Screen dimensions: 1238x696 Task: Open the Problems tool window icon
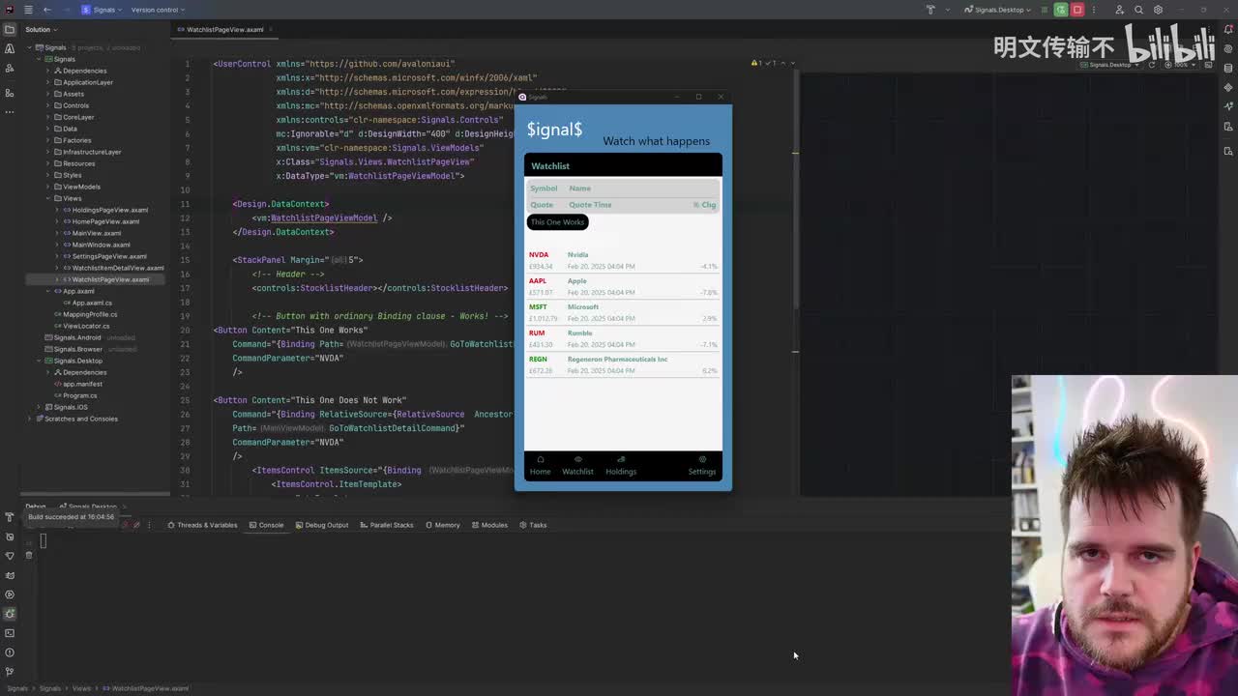click(10, 652)
